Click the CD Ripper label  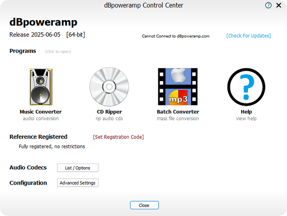pos(109,112)
